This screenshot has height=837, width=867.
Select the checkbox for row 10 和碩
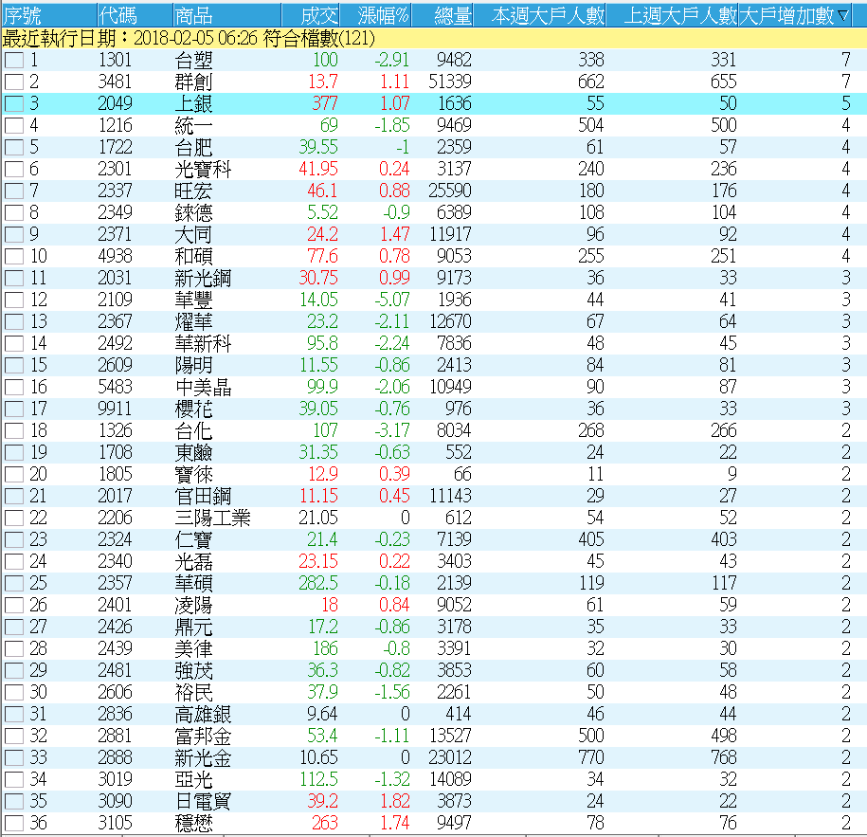coord(13,257)
